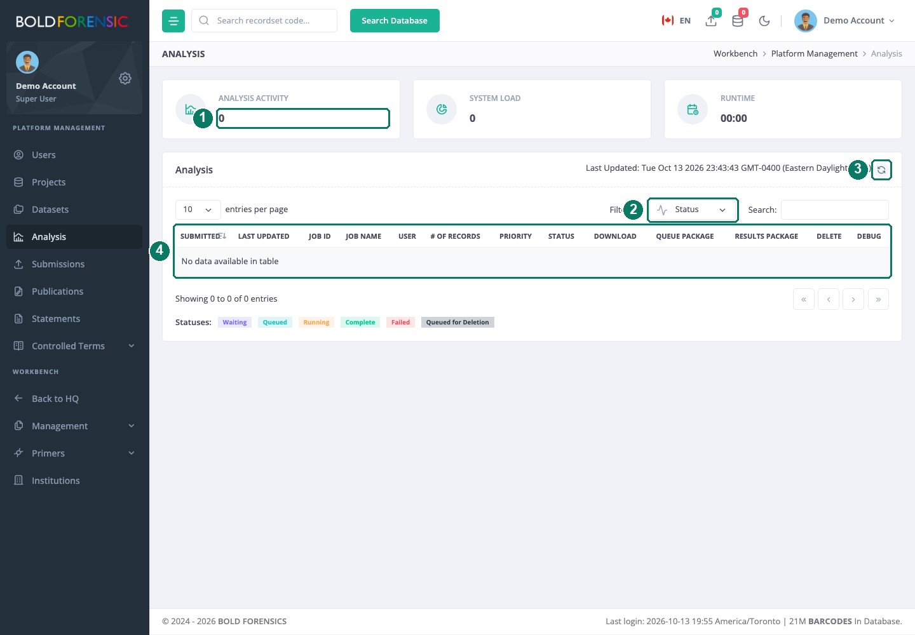Open the entries per page dropdown
The width and height of the screenshot is (915, 635).
click(198, 210)
